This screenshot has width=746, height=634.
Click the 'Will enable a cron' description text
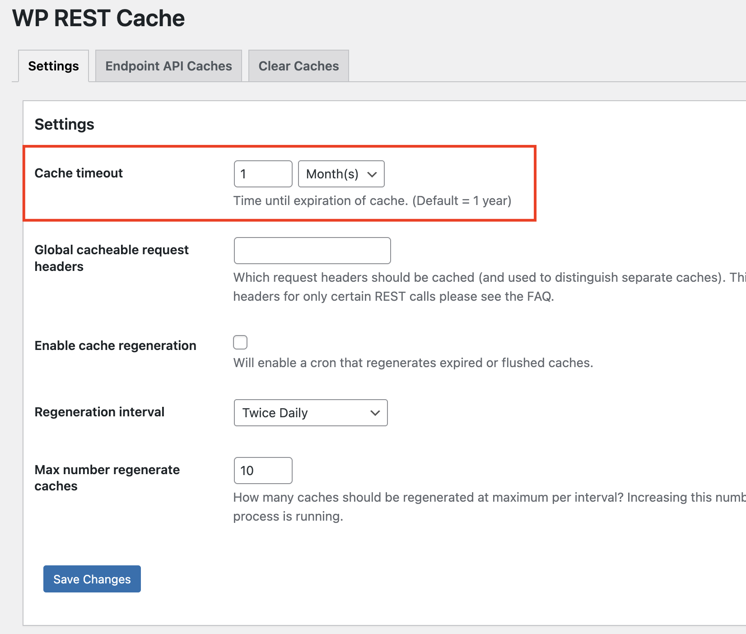pos(413,363)
